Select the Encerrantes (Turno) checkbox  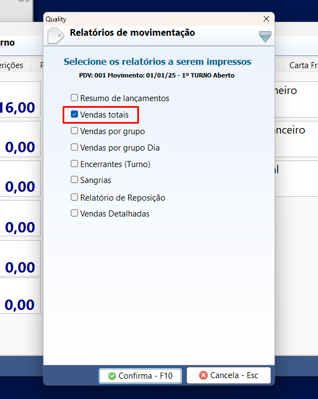74,164
